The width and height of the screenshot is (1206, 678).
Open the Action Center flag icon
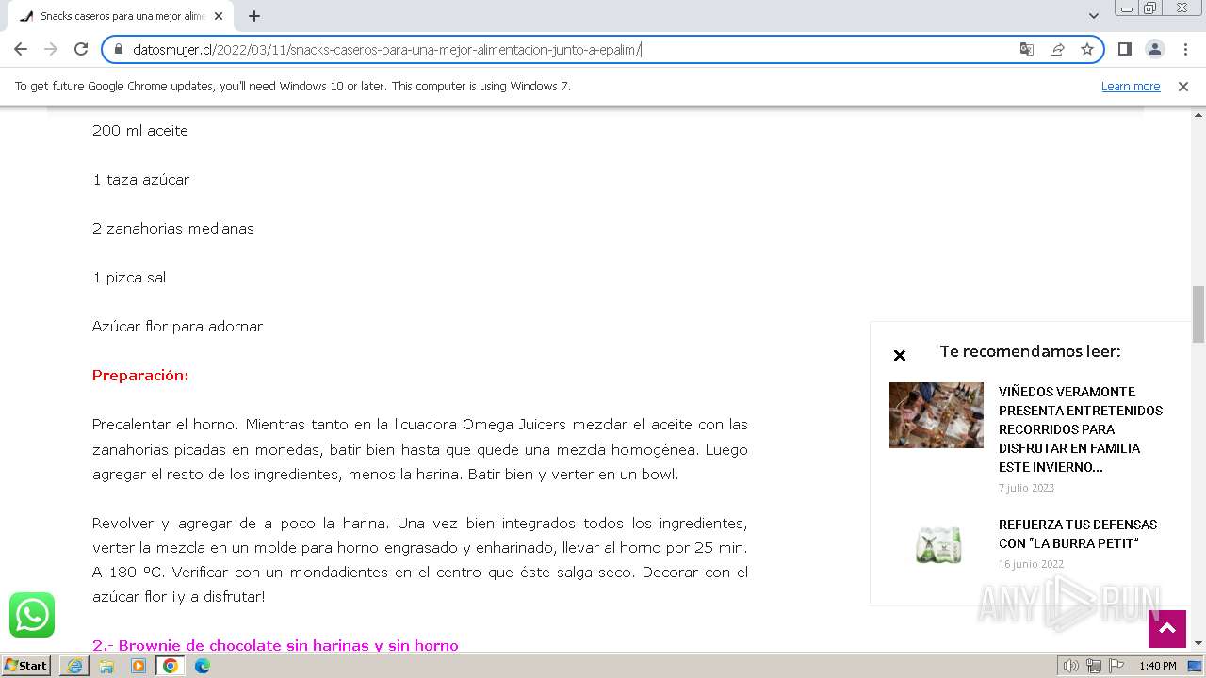point(1116,666)
